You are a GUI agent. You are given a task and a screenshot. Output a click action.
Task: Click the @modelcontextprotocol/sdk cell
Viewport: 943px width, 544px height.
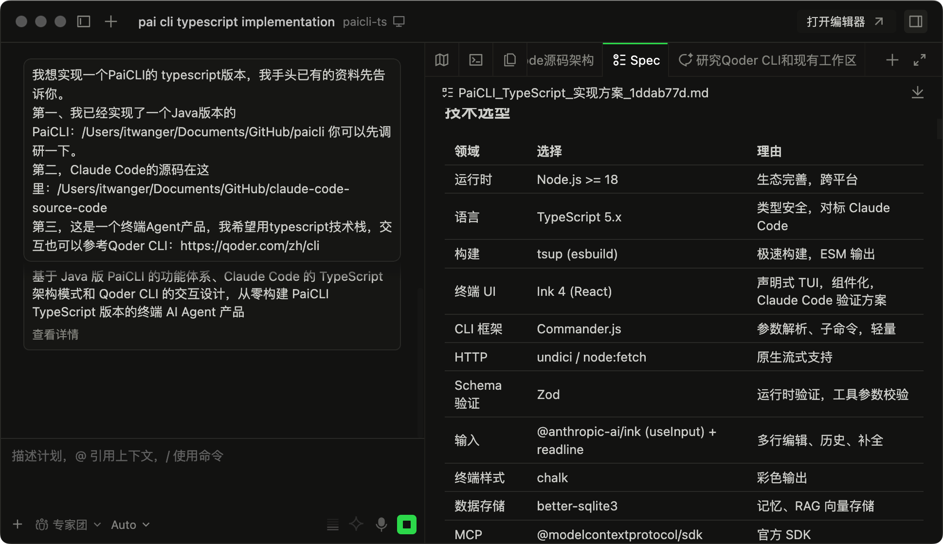point(619,535)
